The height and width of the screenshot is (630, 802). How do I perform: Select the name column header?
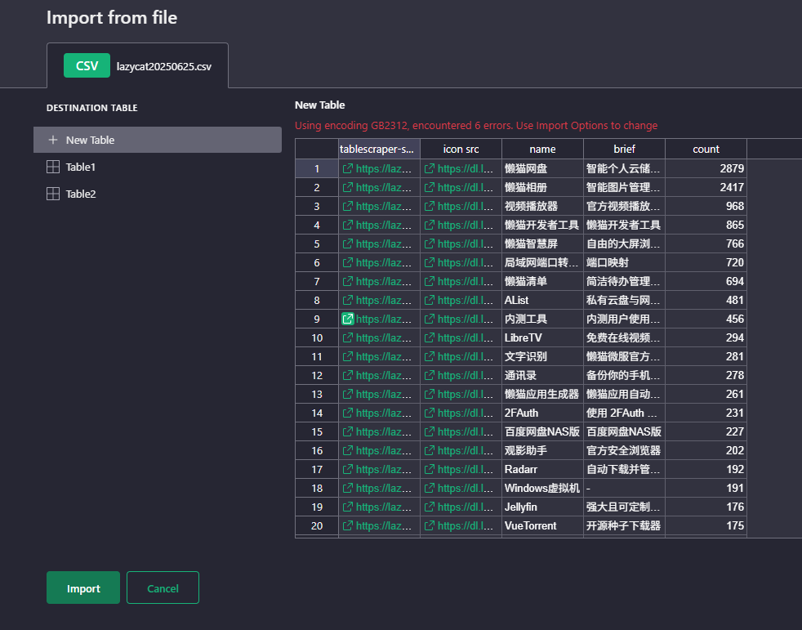point(542,149)
